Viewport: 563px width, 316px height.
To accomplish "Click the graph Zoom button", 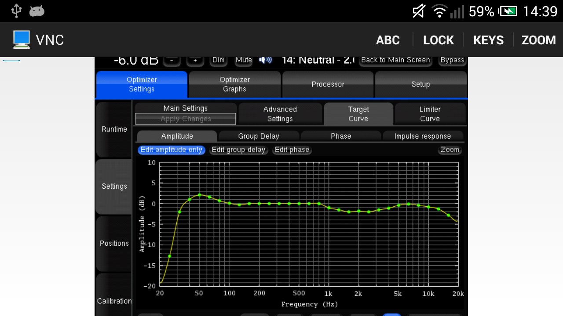I will point(450,150).
